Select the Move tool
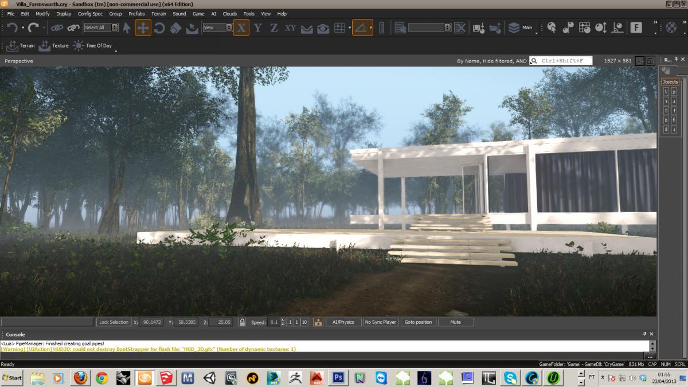Screen dimensions: 688x387 click(142, 27)
